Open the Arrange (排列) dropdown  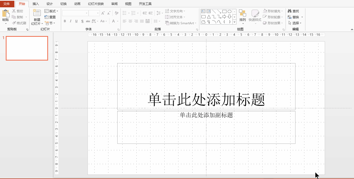(243, 17)
